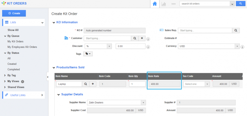Screen dimensions: 247x116
Task: Search items with the magnifier icon
Action: tap(86, 84)
